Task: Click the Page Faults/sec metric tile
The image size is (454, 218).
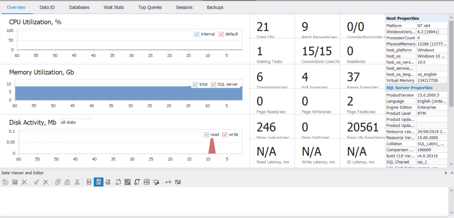Action: tap(363, 101)
